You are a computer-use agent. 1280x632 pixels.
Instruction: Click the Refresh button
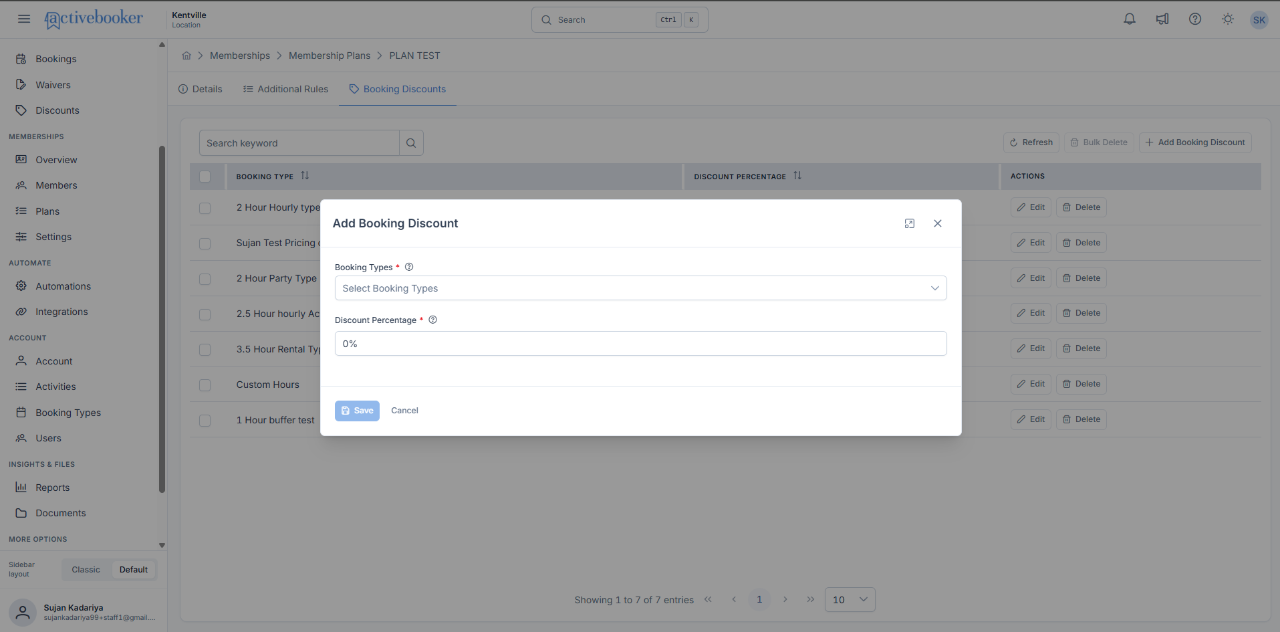point(1031,142)
